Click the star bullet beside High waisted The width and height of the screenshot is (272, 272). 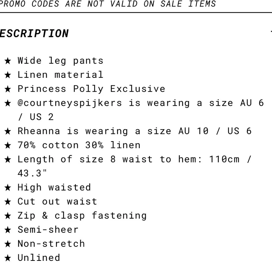point(8,187)
